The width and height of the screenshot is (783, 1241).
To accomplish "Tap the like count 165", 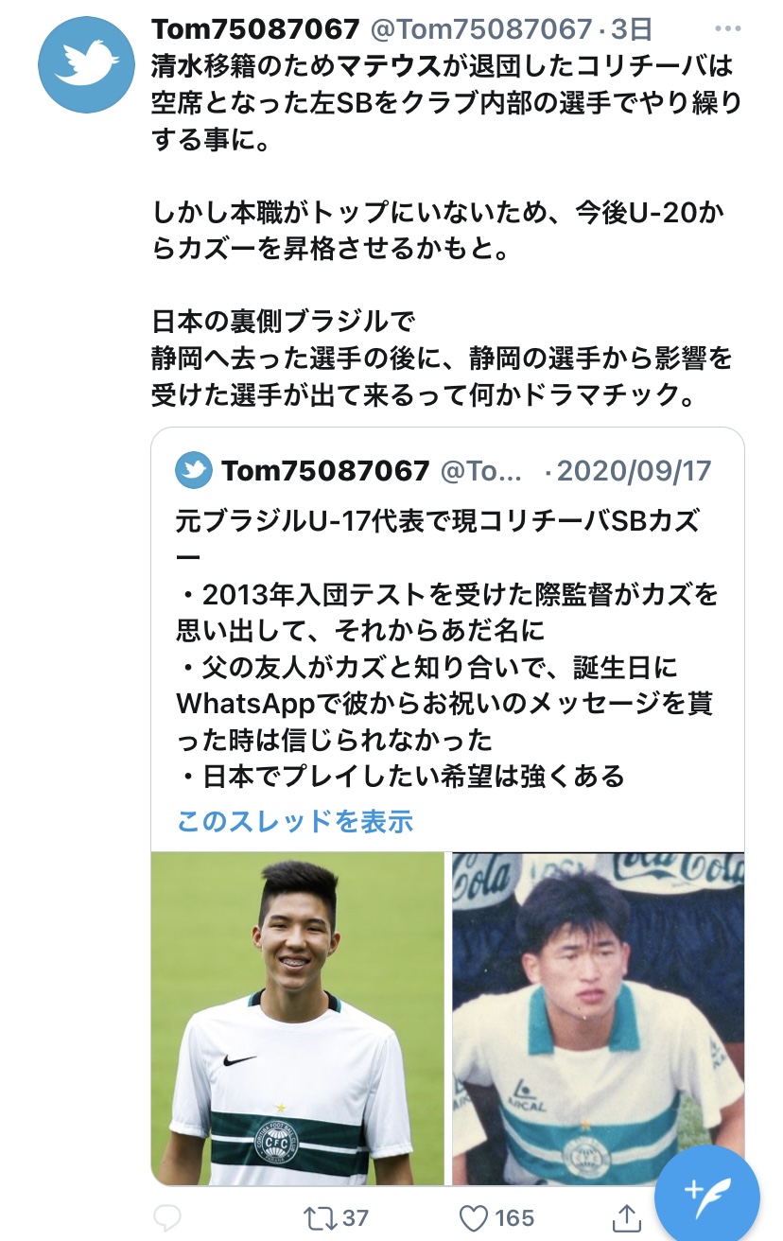I will click(x=514, y=1217).
